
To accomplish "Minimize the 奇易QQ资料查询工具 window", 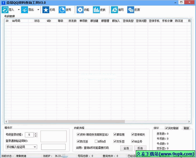I will pos(176,2).
